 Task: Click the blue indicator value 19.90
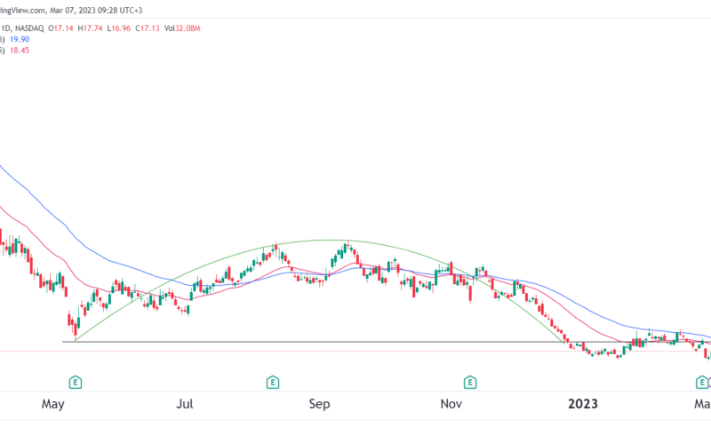click(20, 39)
